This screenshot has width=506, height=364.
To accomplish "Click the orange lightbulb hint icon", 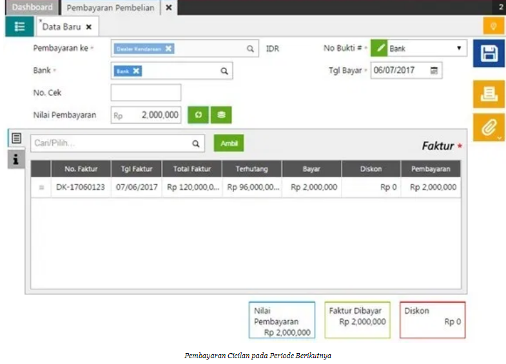I will (494, 26).
